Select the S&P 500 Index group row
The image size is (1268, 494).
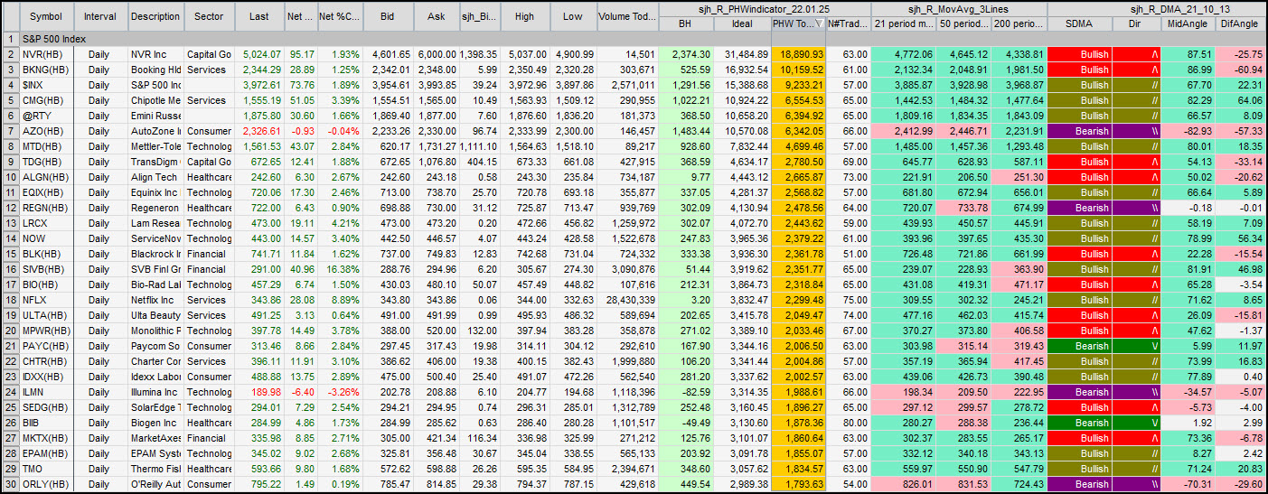click(x=642, y=39)
